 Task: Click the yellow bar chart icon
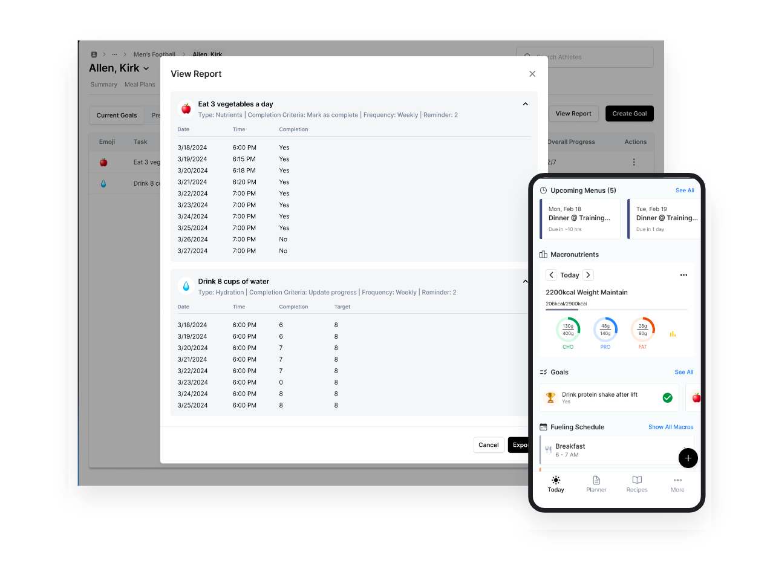673,334
